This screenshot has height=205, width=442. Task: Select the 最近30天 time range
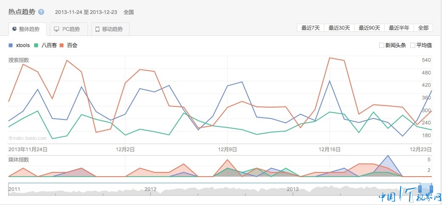(x=339, y=28)
